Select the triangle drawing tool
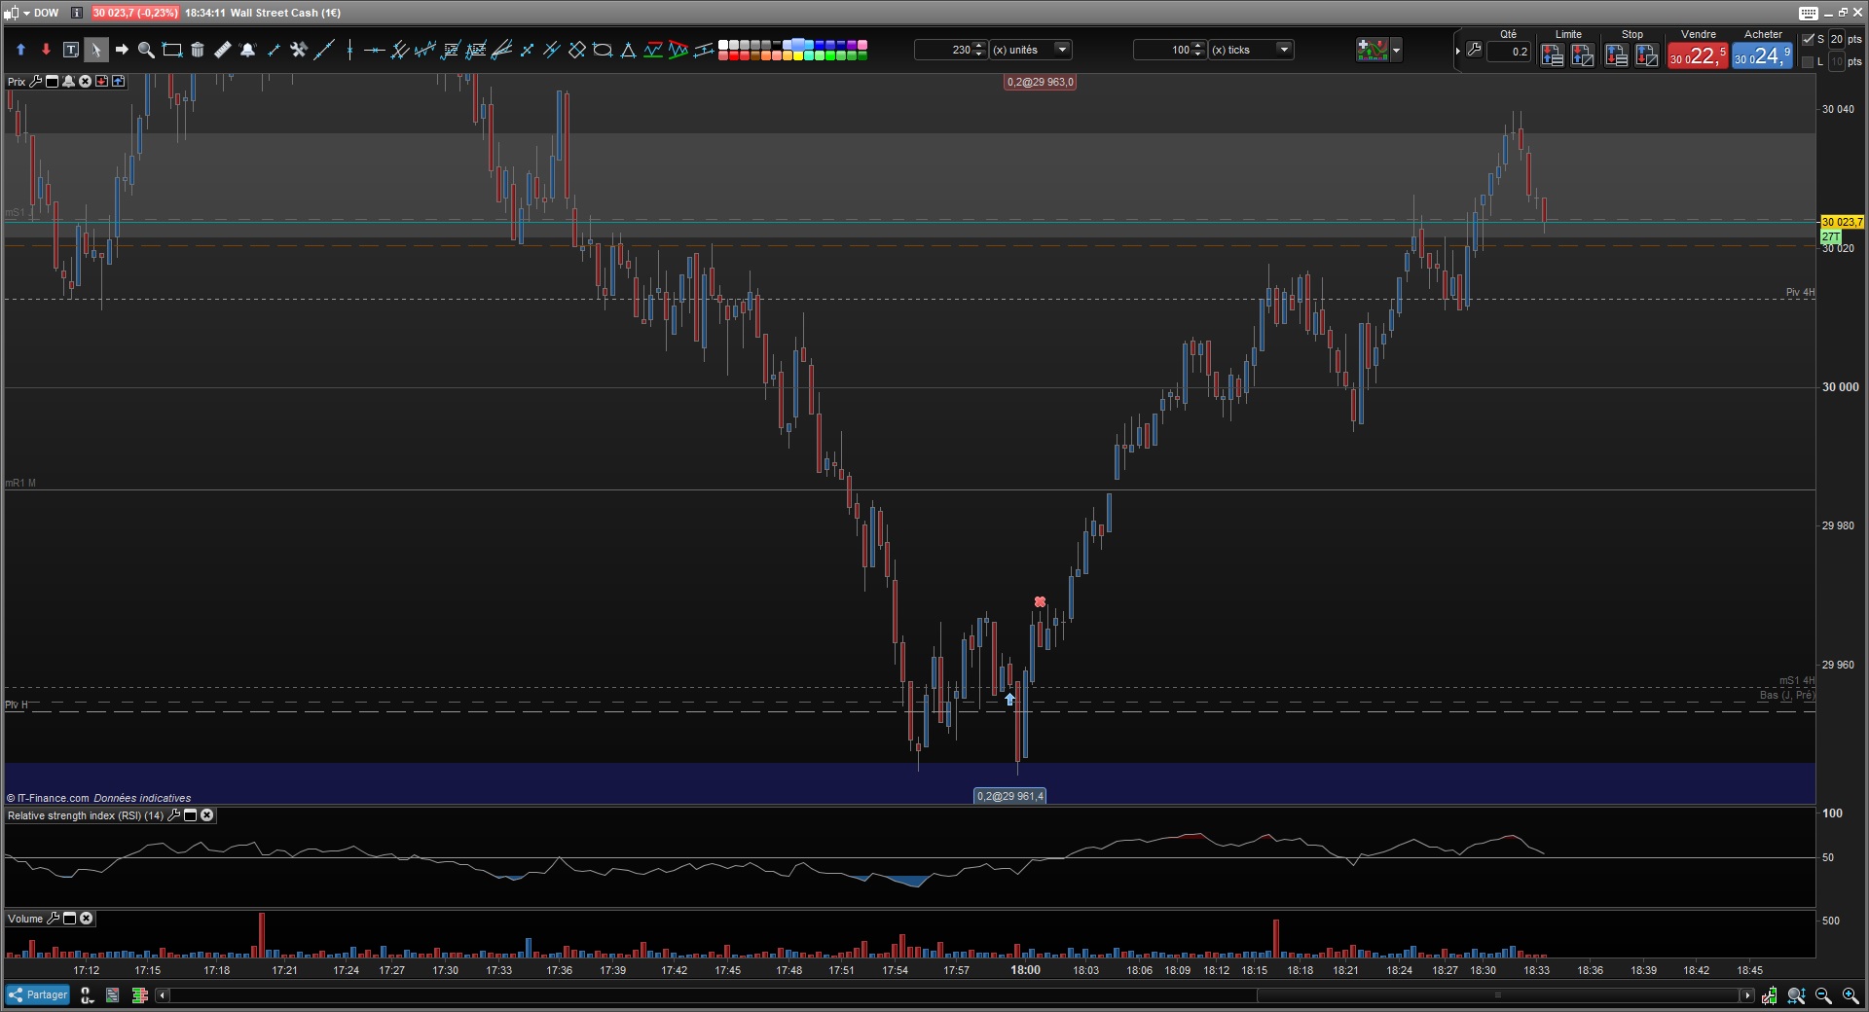 pos(628,50)
